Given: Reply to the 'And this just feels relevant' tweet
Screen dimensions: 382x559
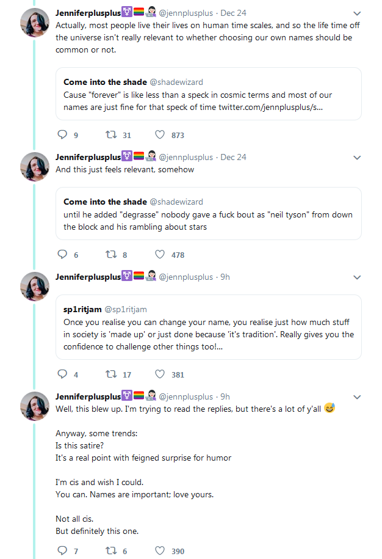Looking at the screenshot, I should [62, 255].
